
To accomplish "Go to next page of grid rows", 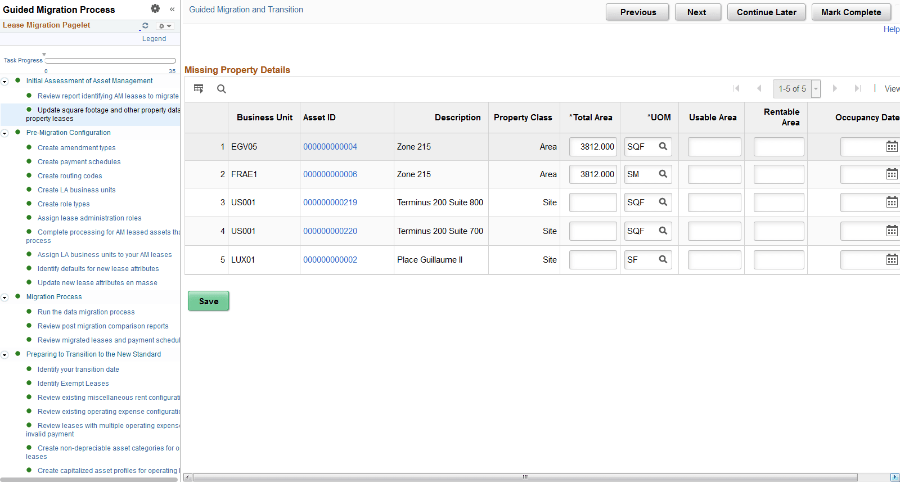I will pyautogui.click(x=835, y=88).
